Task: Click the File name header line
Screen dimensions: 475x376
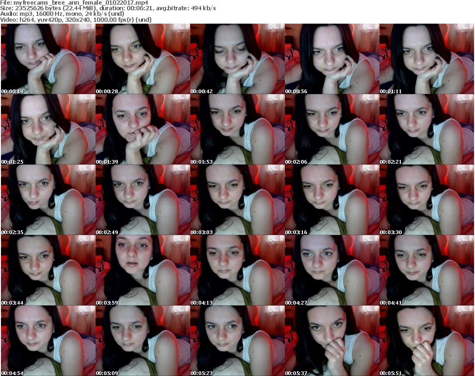Action: click(x=74, y=3)
